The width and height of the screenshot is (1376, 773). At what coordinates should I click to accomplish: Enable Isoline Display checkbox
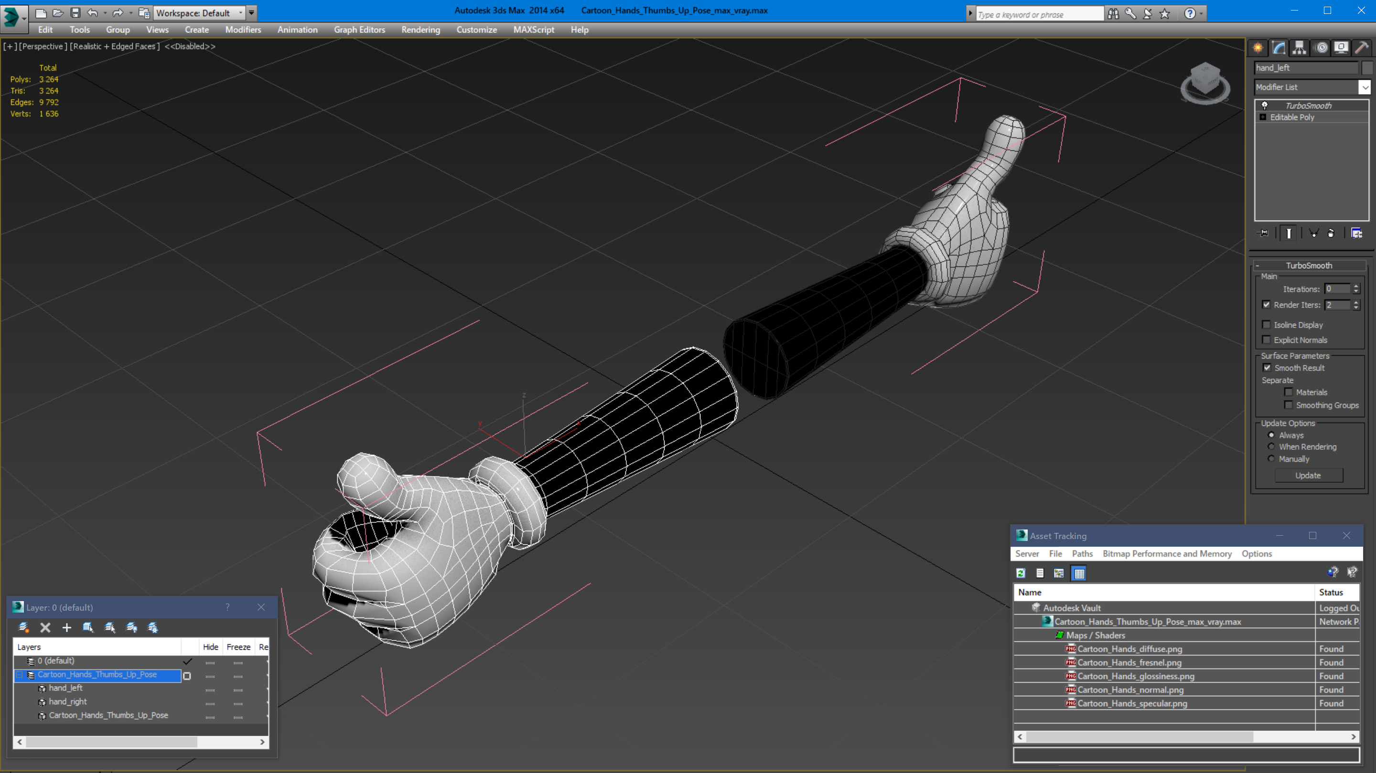click(1266, 325)
